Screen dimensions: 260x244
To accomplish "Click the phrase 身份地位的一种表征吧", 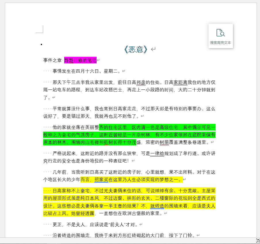I will pos(104,161).
